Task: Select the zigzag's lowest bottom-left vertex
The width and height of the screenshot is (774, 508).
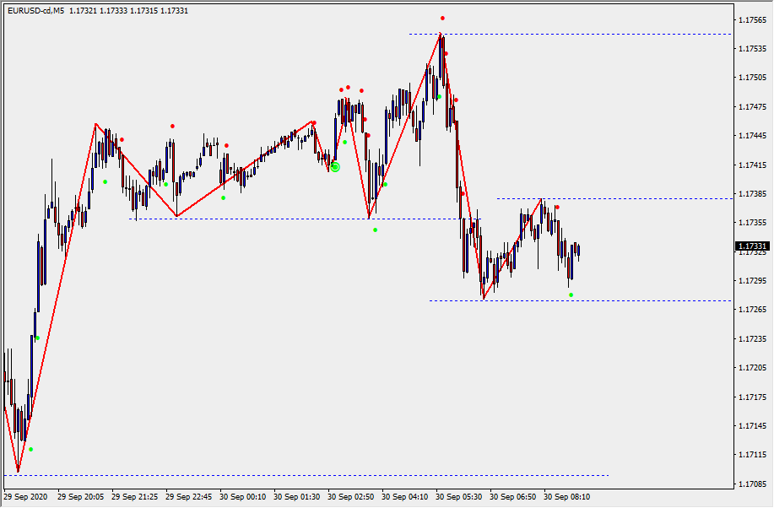Action: coord(18,472)
